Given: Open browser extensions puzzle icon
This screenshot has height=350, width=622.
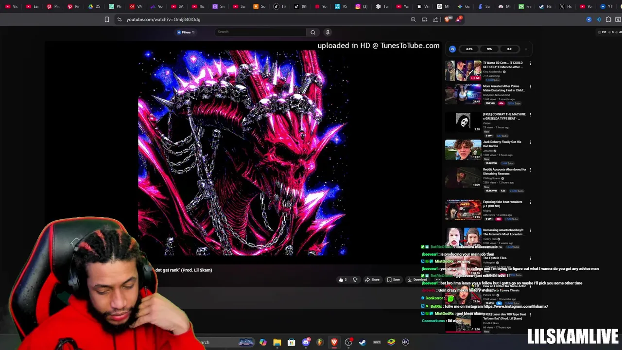Looking at the screenshot, I should pyautogui.click(x=608, y=19).
